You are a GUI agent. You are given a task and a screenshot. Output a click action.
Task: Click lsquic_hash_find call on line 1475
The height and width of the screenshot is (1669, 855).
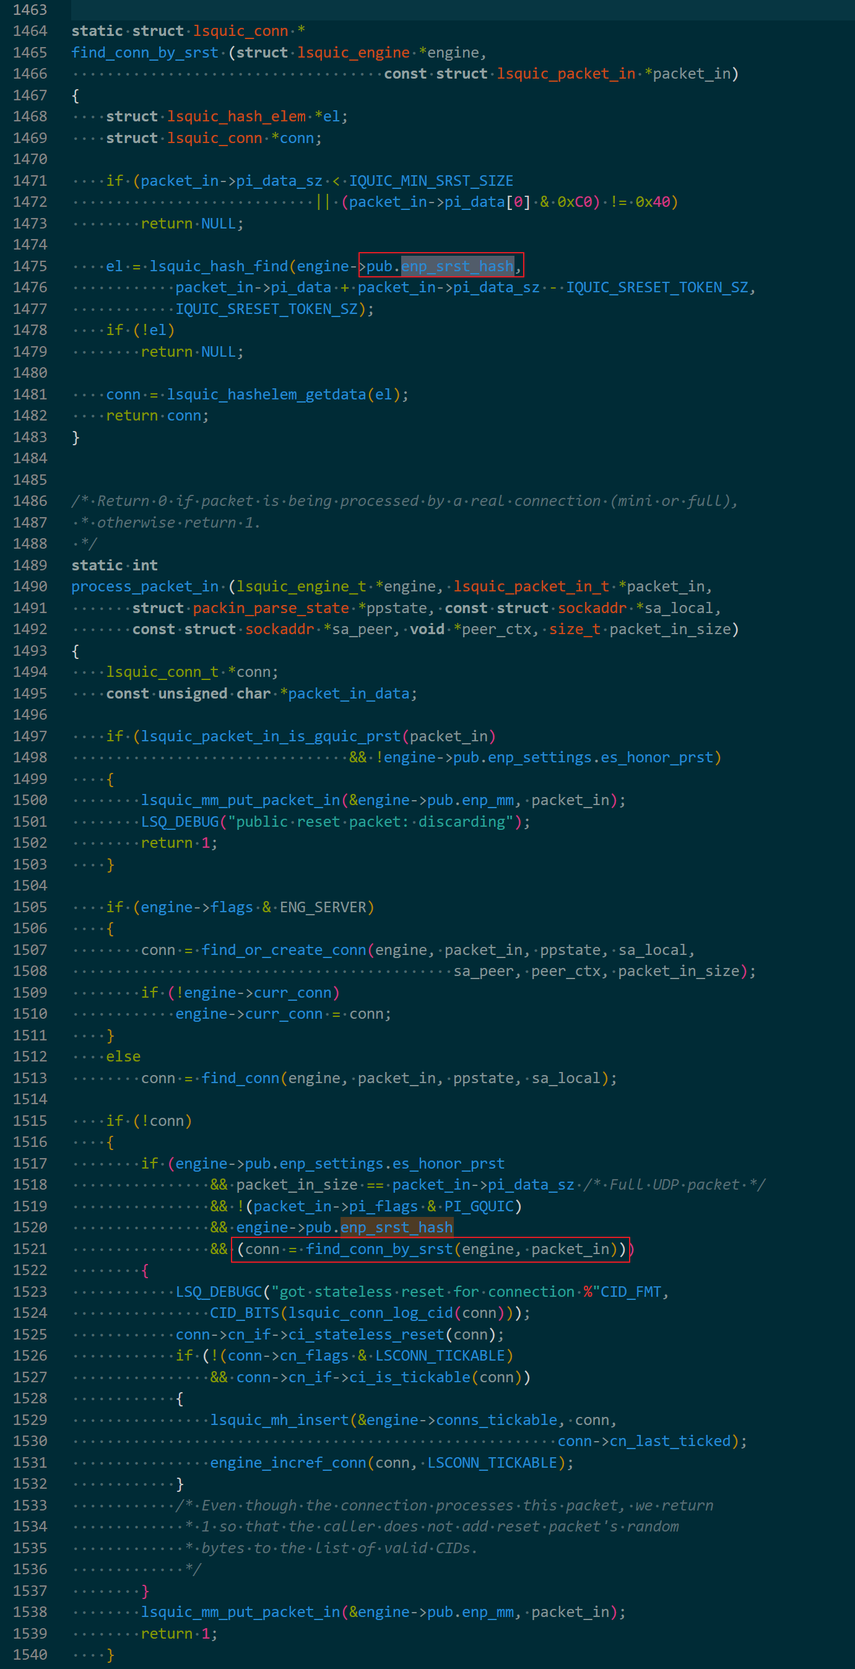[219, 266]
